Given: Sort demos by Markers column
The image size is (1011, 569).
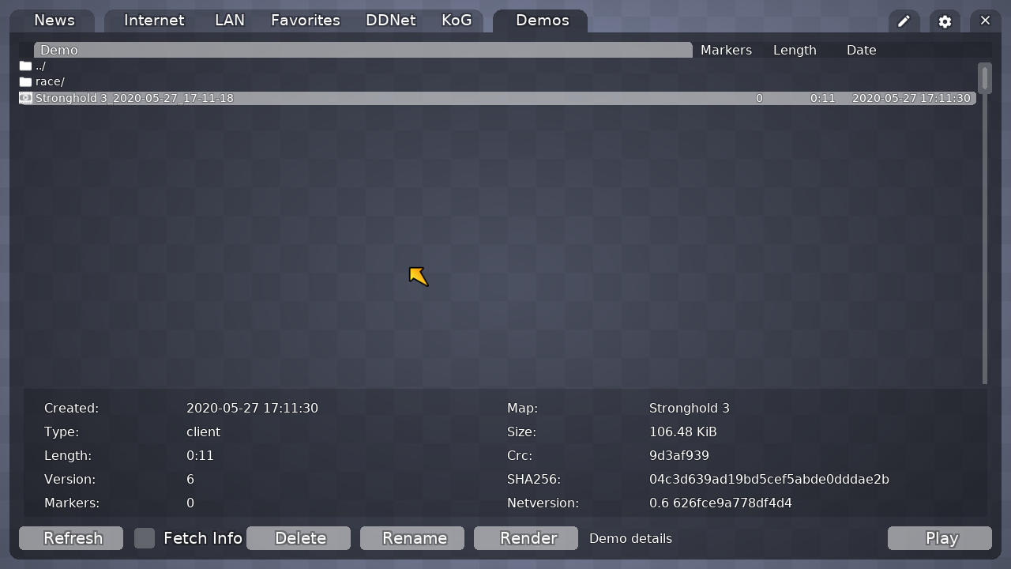Looking at the screenshot, I should coord(726,50).
